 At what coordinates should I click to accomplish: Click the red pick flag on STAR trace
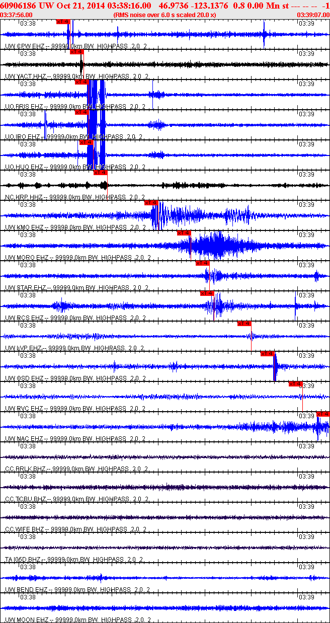coord(202,263)
